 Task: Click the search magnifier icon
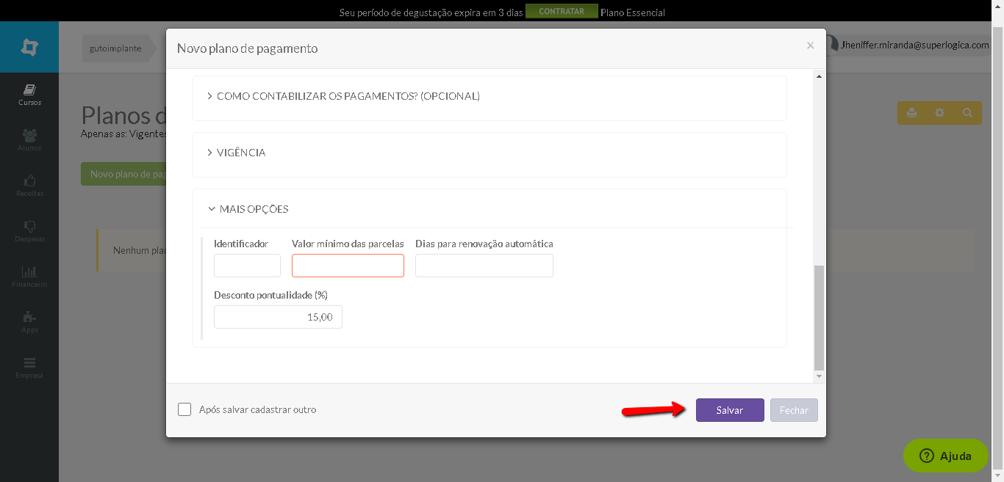[967, 113]
